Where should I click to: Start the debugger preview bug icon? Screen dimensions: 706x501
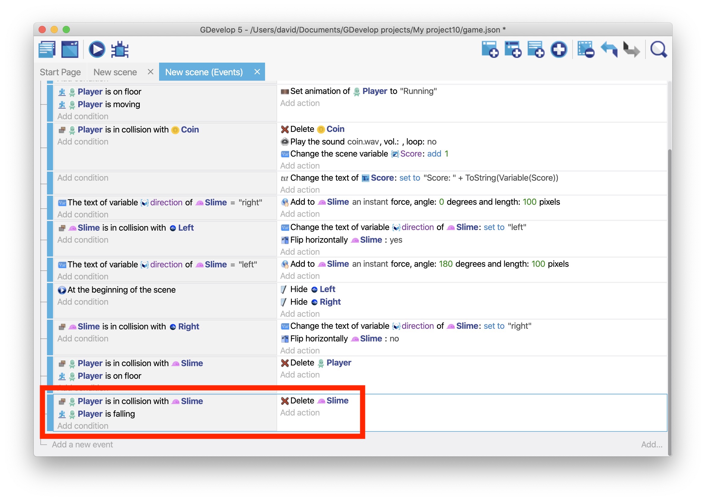[120, 49]
